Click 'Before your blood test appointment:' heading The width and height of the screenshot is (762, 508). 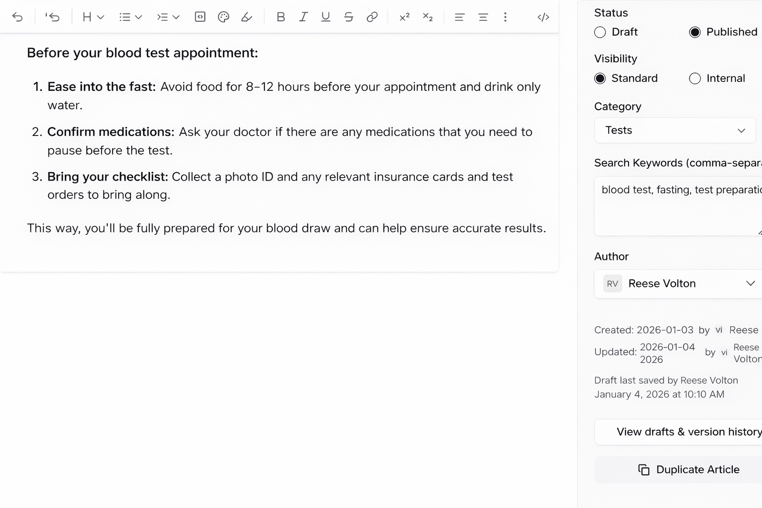click(x=142, y=53)
